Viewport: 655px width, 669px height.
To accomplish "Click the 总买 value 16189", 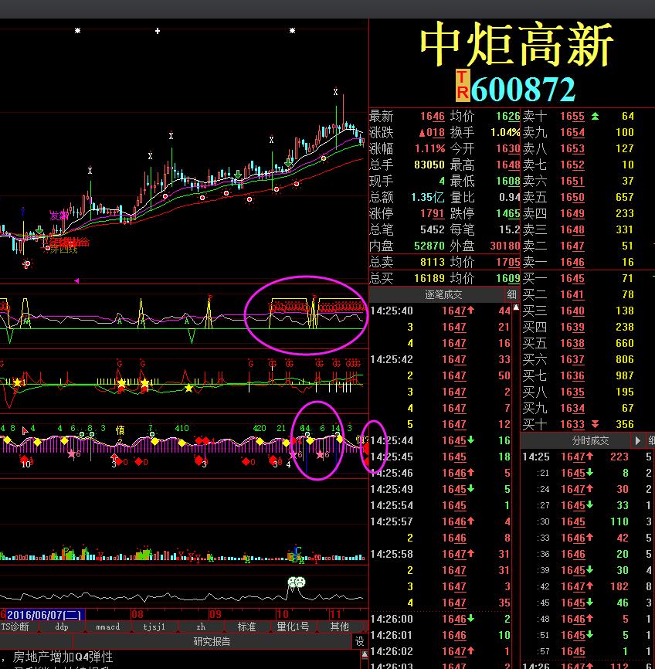I will [429, 278].
